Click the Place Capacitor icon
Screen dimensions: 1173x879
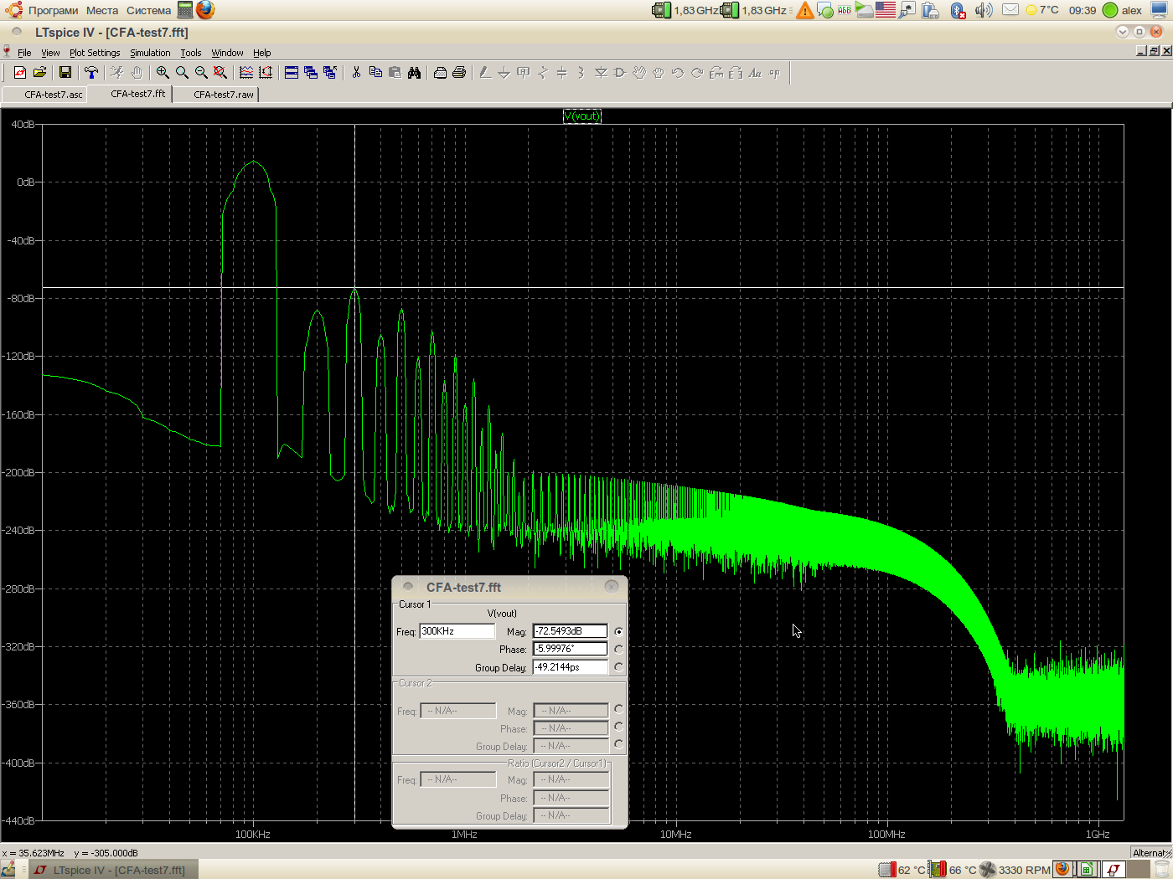[562, 73]
